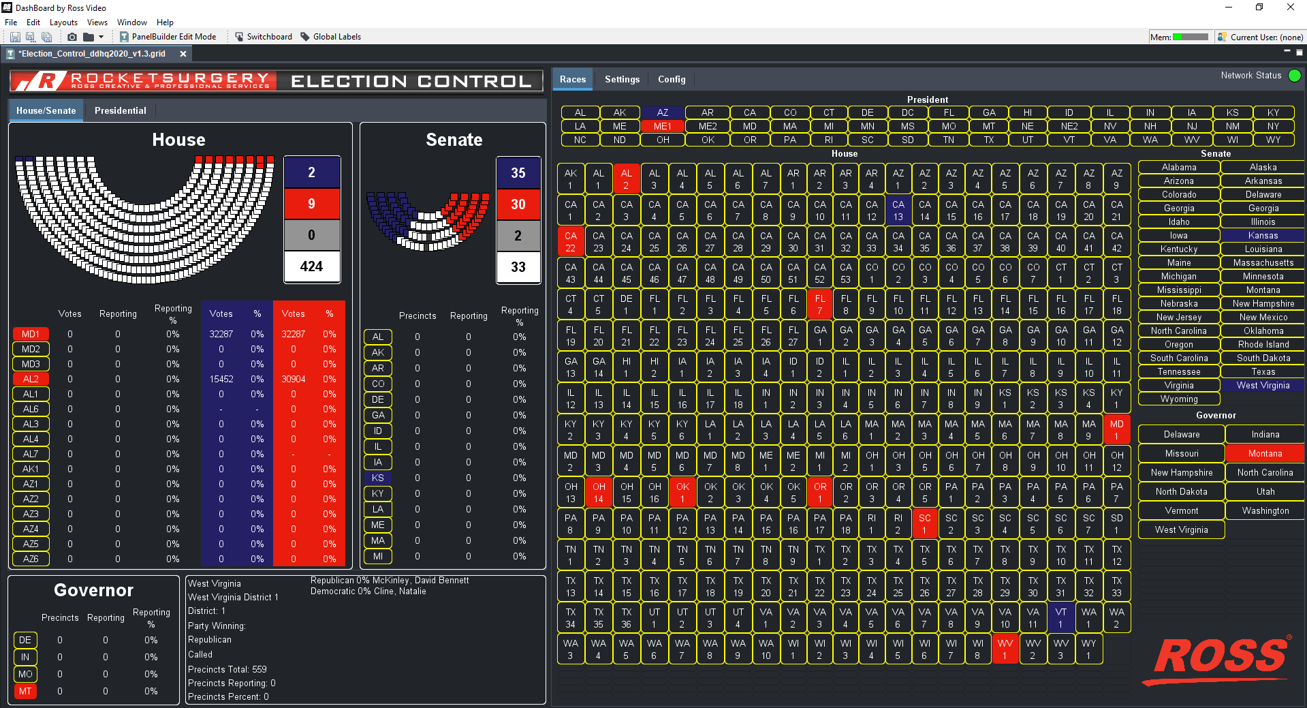Click the Current User key icon
Screen dimensions: 1307x708
tap(1223, 37)
